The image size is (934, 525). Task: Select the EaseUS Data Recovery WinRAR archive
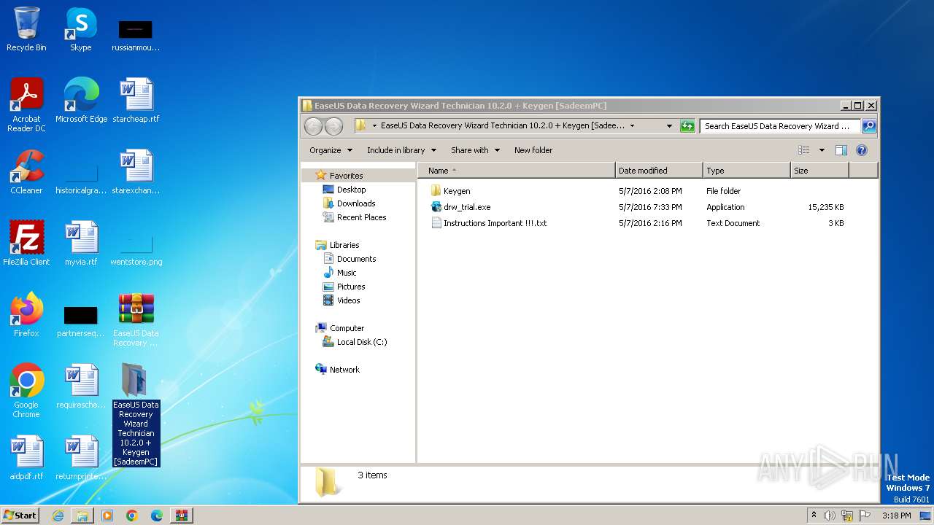136,319
